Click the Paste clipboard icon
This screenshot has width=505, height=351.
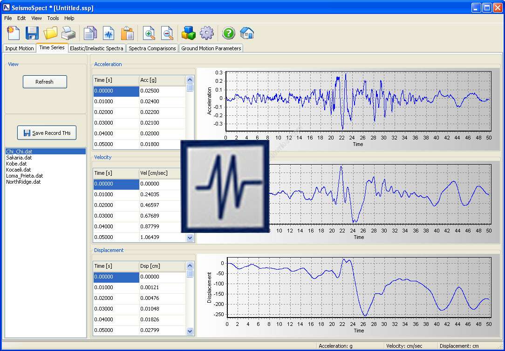click(x=127, y=33)
